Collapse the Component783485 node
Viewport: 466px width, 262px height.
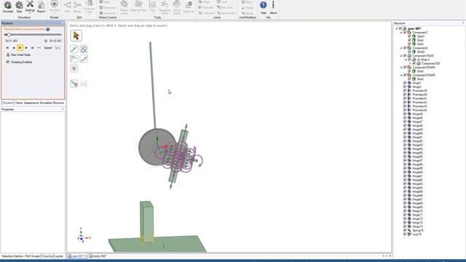tap(401, 75)
